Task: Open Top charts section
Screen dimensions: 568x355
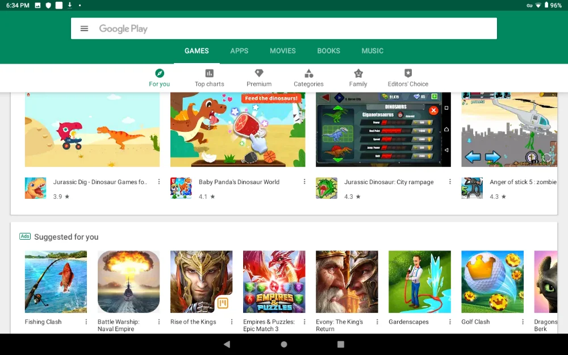Action: pyautogui.click(x=210, y=78)
